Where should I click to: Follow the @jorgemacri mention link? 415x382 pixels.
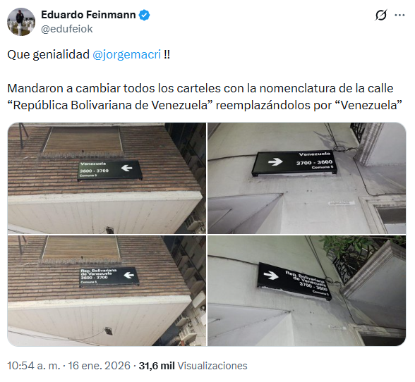click(x=126, y=55)
